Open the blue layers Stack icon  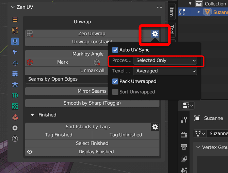point(15,85)
